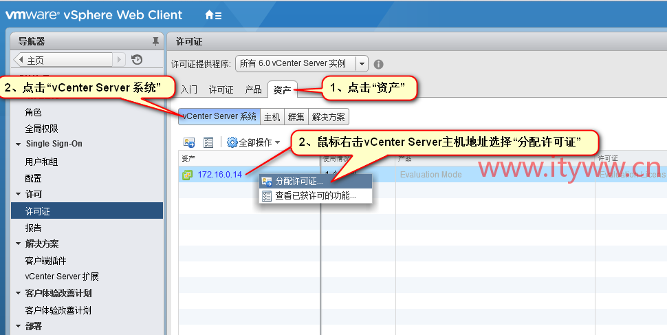Screen dimensions: 667x335
Task: Collapse the 部署 section
Action: pyautogui.click(x=19, y=327)
